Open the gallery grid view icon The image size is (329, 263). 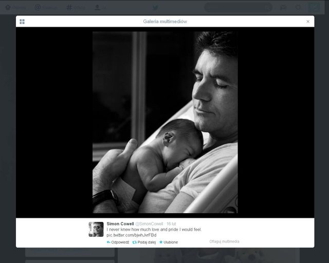pos(22,22)
